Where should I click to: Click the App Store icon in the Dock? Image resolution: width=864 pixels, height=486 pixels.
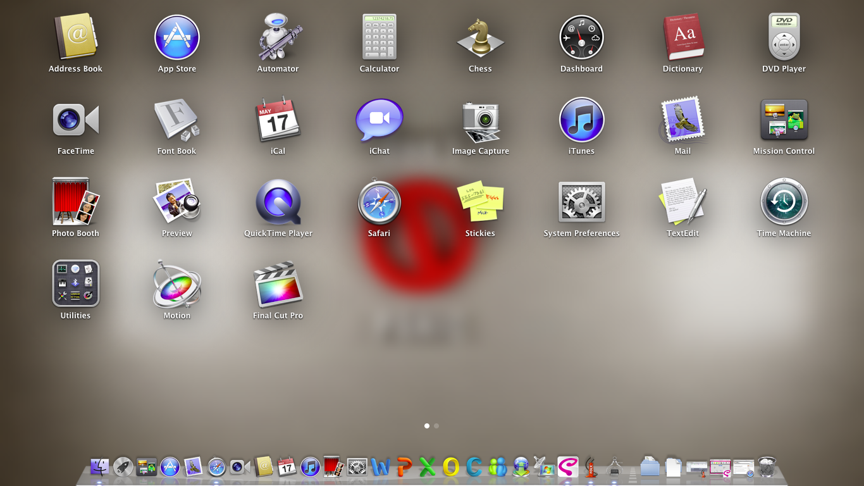click(170, 468)
